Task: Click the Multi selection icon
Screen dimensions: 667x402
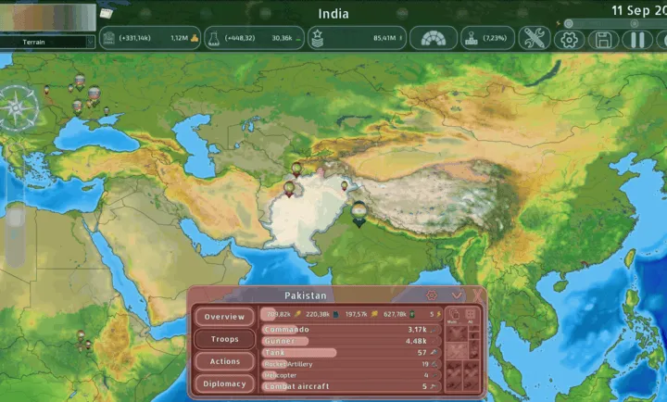Action: [x=453, y=316]
